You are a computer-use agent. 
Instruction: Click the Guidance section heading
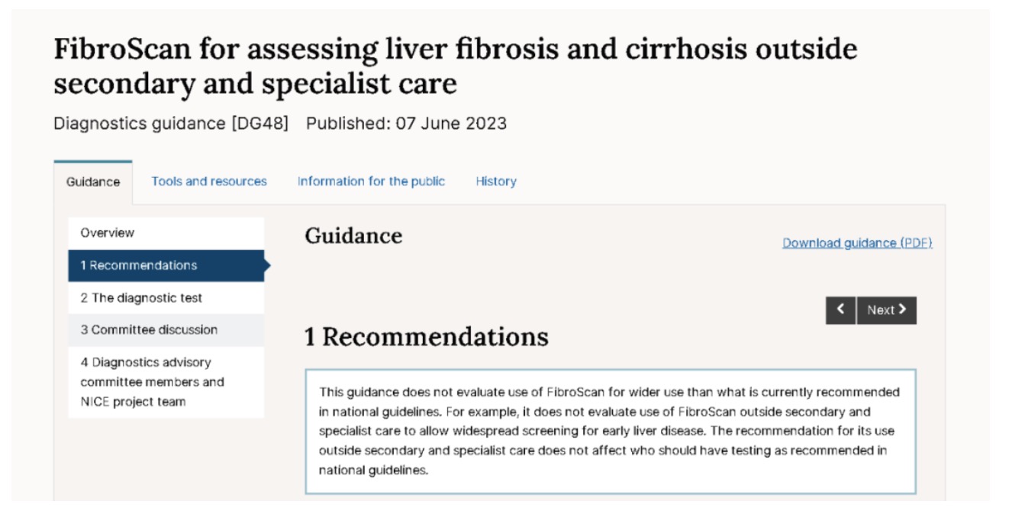click(x=353, y=236)
